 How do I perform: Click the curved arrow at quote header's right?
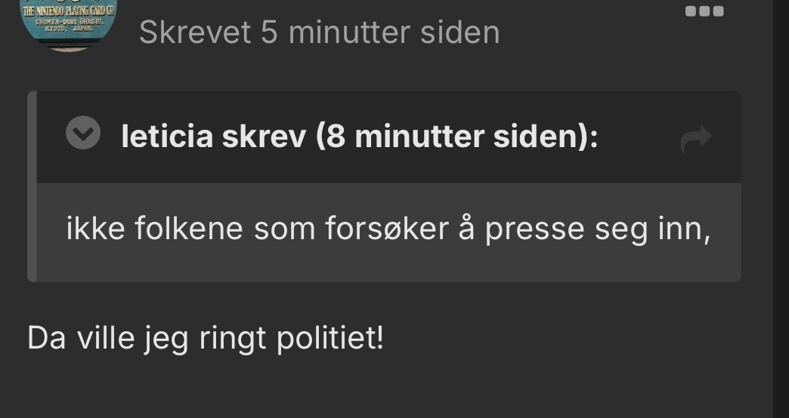[696, 139]
